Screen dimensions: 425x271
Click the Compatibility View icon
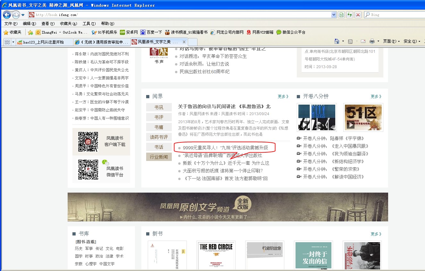tap(341, 15)
